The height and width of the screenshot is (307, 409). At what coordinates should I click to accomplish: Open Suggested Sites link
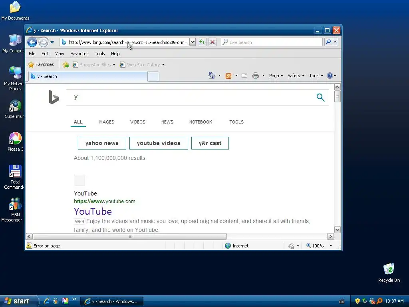[x=93, y=65]
